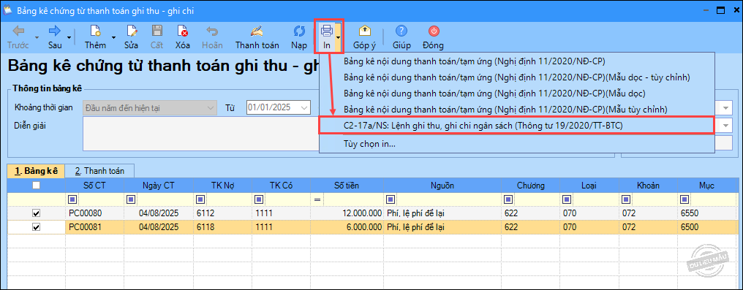Click the Sau forward arrow icon
Image resolution: width=743 pixels, height=290 pixels.
pyautogui.click(x=55, y=31)
